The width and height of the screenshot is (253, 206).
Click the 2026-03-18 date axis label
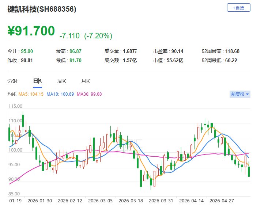pyautogui.click(x=131, y=201)
